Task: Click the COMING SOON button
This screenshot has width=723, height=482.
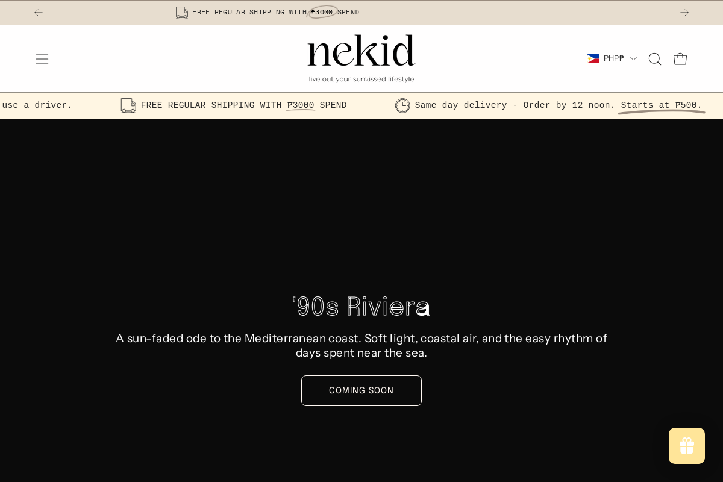Action: coord(361,390)
